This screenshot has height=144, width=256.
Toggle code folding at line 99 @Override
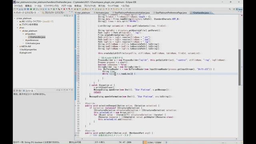pyautogui.click(x=80, y=131)
